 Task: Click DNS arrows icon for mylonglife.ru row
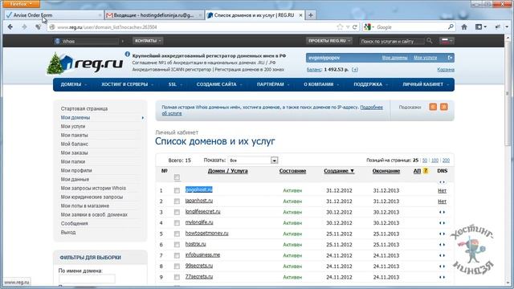(442, 223)
